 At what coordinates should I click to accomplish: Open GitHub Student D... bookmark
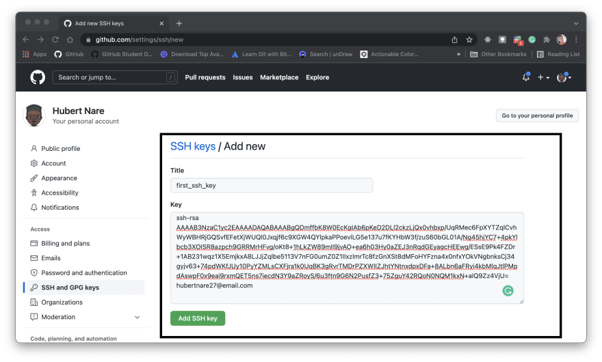click(x=122, y=55)
